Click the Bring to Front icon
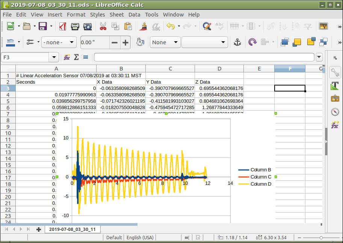This screenshot has height=243, width=343. pos(285,42)
